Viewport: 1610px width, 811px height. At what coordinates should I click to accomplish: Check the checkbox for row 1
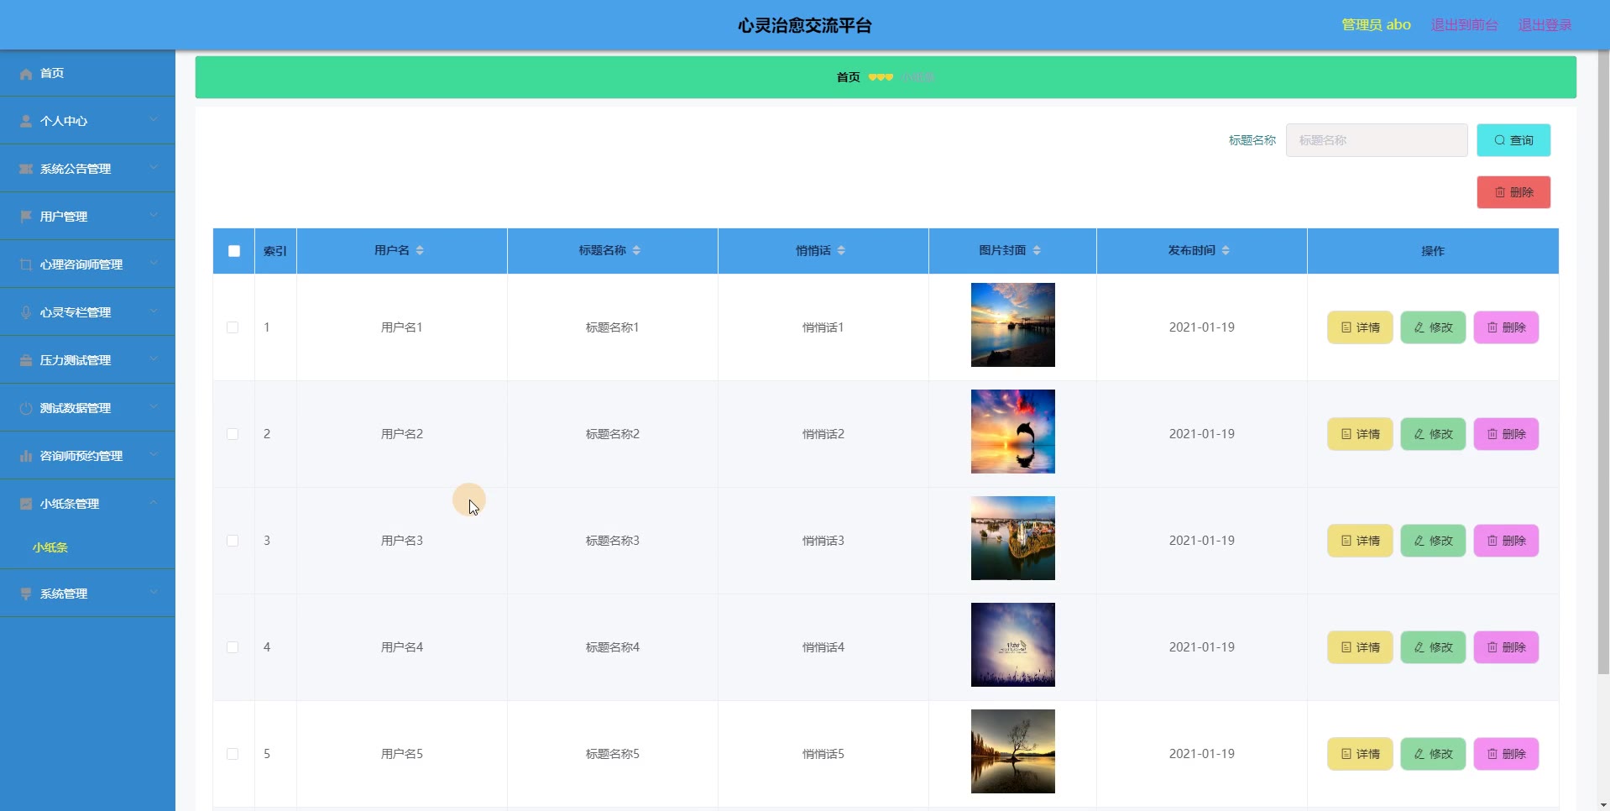coord(233,327)
